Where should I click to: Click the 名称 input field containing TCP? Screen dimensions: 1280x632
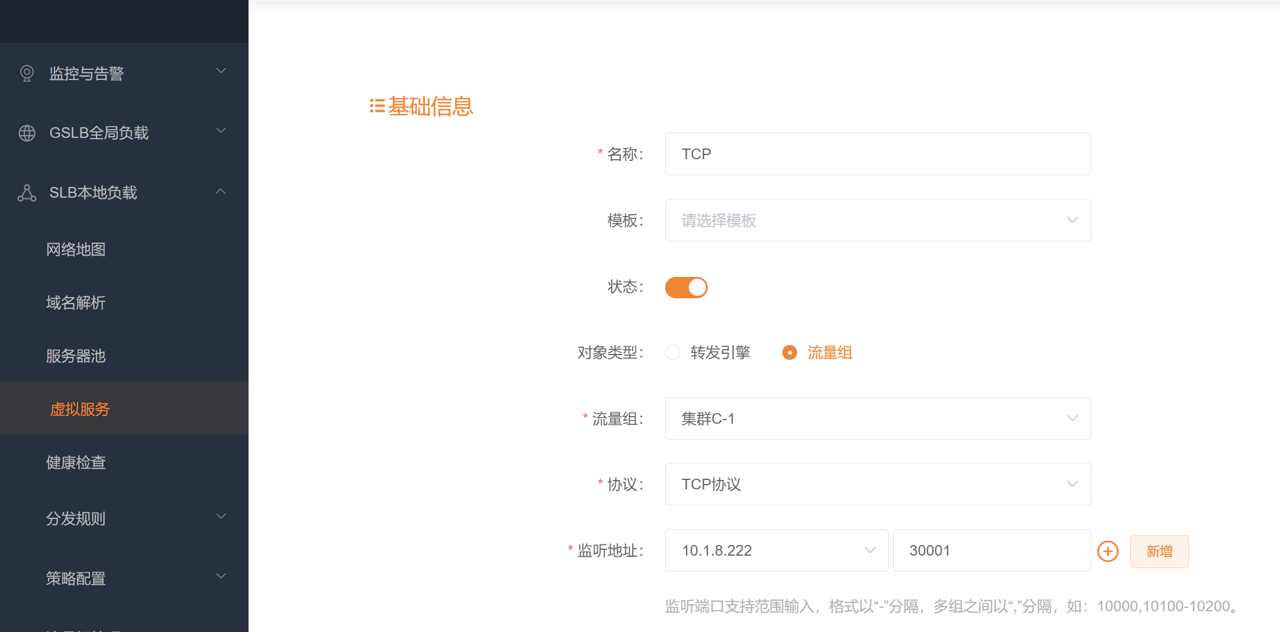pos(877,154)
